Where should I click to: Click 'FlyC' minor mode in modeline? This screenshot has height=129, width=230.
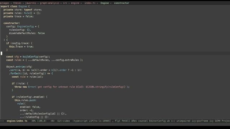(x=118, y=121)
